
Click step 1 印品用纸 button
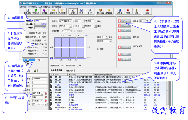click(124, 21)
